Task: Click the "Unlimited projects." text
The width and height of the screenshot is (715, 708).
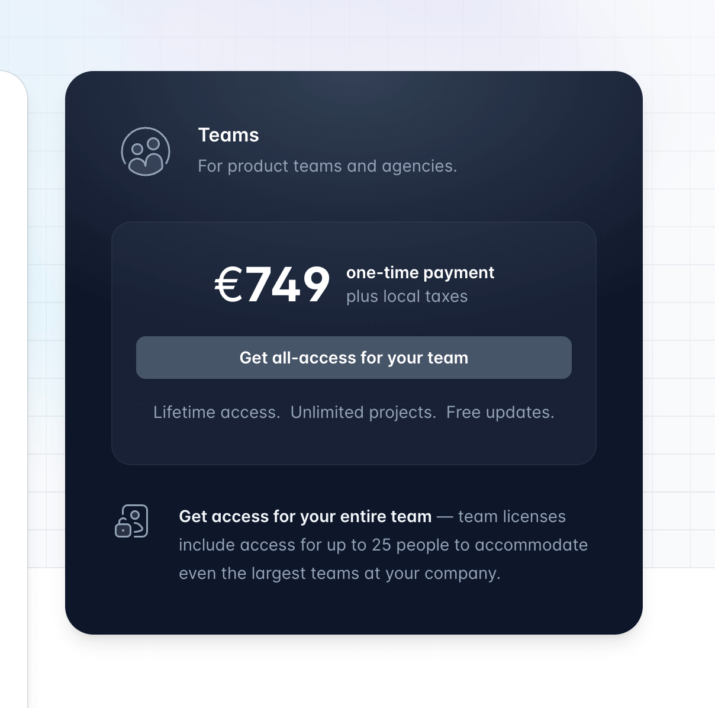Action: (363, 413)
